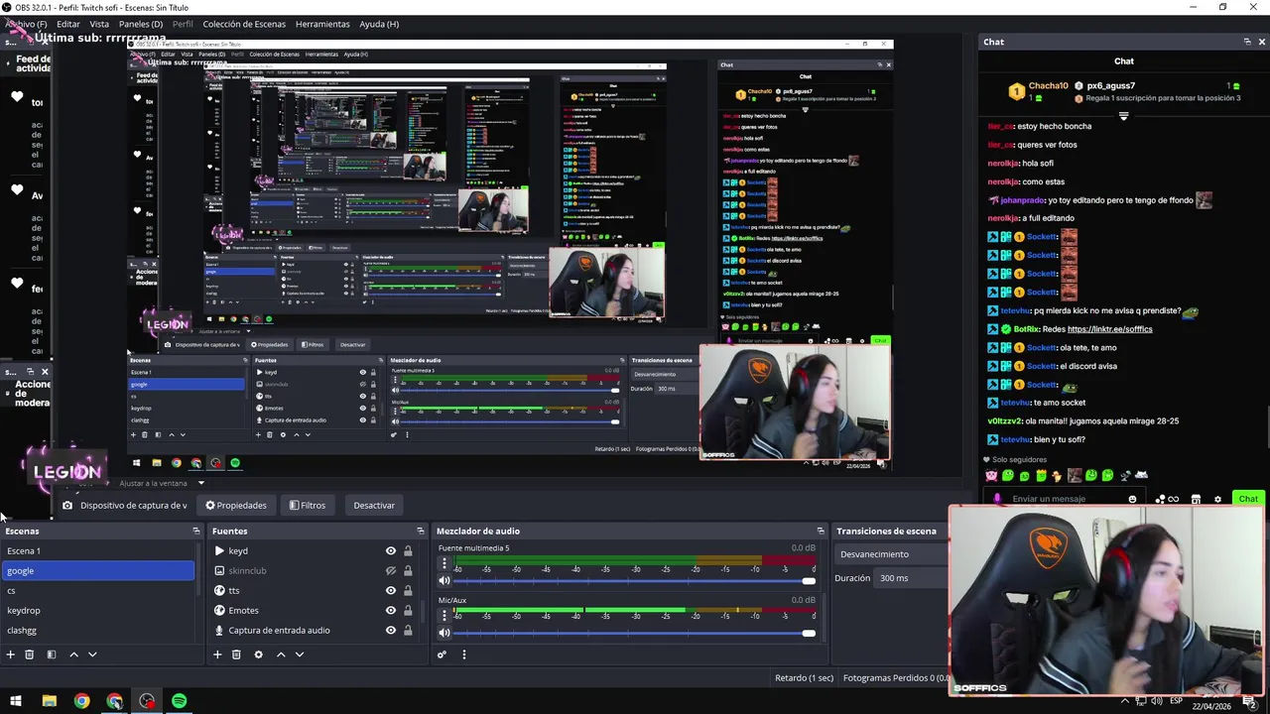Click Propiedades button
The height and width of the screenshot is (714, 1270).
(236, 505)
